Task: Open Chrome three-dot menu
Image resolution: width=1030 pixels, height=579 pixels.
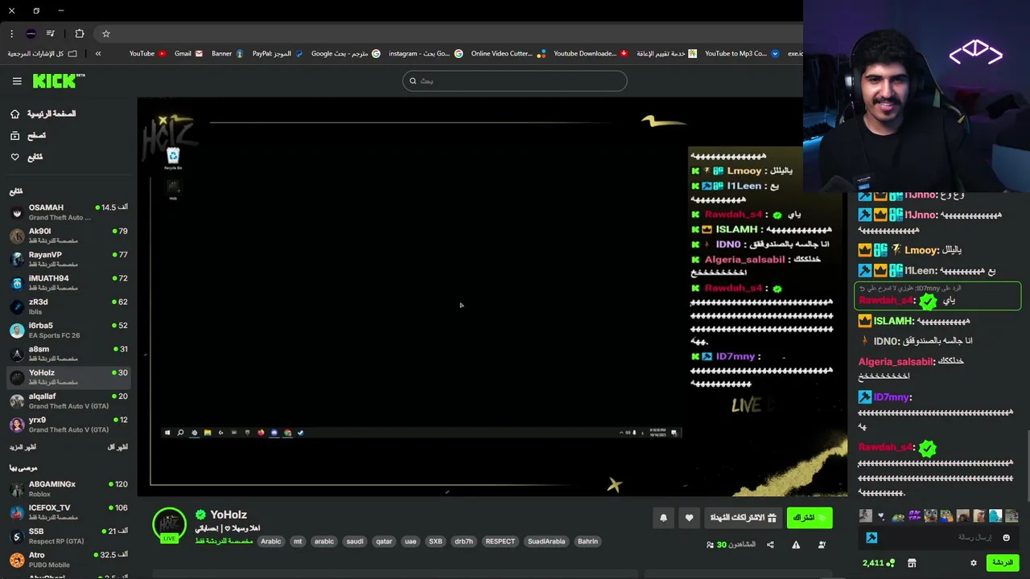Action: (x=11, y=34)
